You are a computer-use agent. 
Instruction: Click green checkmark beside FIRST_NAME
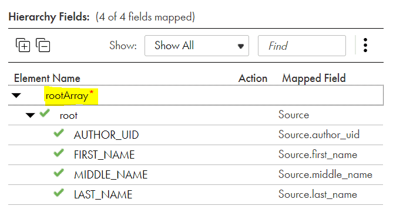(x=59, y=153)
